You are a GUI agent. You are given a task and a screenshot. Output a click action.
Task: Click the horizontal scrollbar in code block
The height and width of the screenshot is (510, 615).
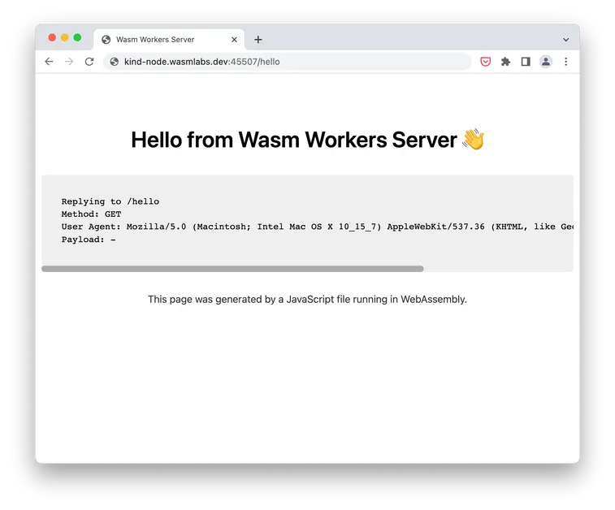232,269
